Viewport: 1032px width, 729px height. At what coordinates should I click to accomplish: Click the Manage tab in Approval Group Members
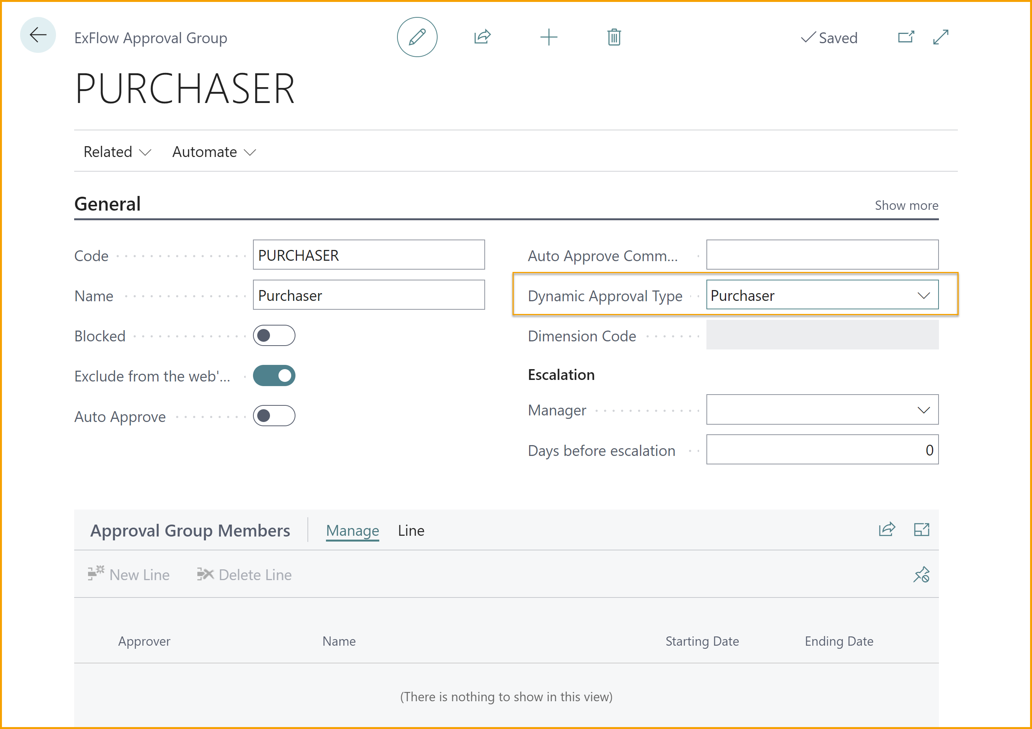pos(351,530)
